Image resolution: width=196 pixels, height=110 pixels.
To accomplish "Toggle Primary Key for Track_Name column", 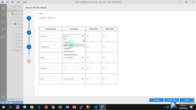I will 88,47.
